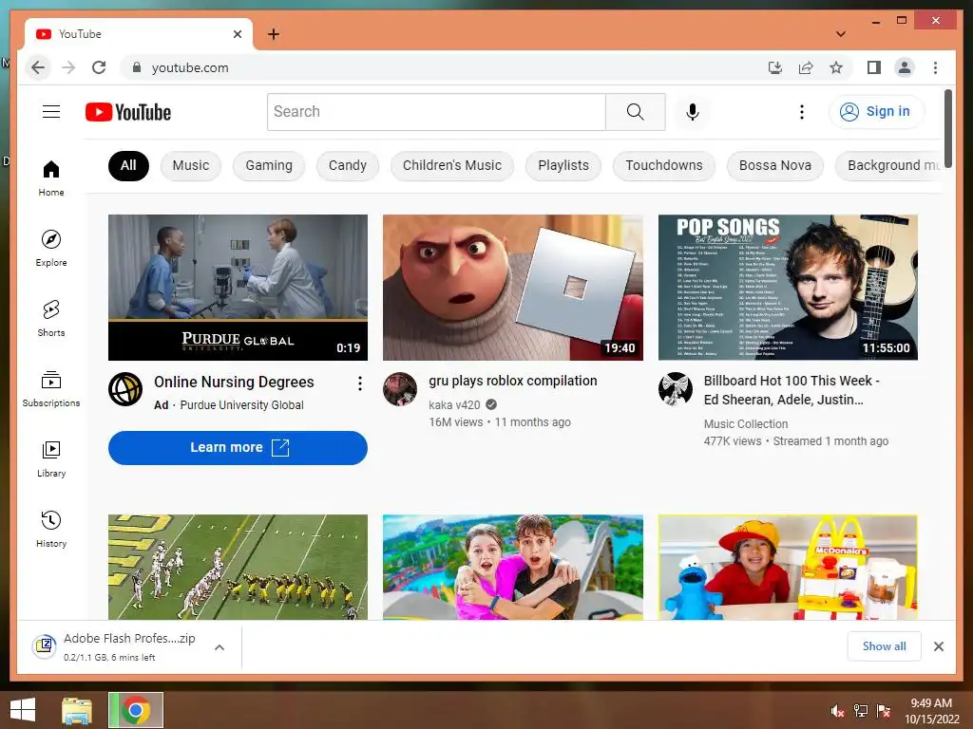This screenshot has height=729, width=973.
Task: Open Subscriptions in the sidebar
Action: pyautogui.click(x=51, y=388)
